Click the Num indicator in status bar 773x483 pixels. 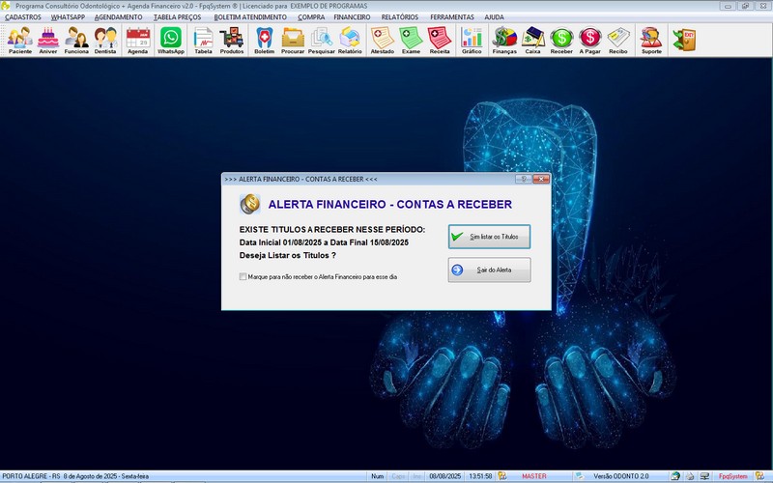tap(378, 476)
